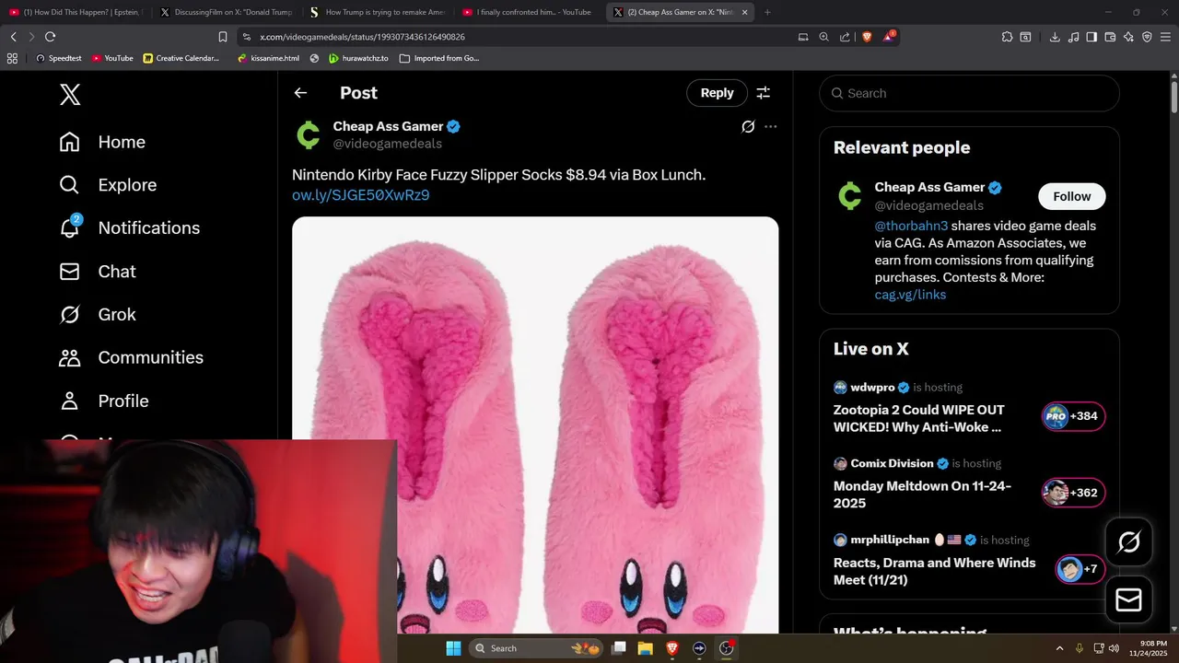Screen dimensions: 1179x663
Task: Click the Grok explain icon on the post
Action: [748, 126]
